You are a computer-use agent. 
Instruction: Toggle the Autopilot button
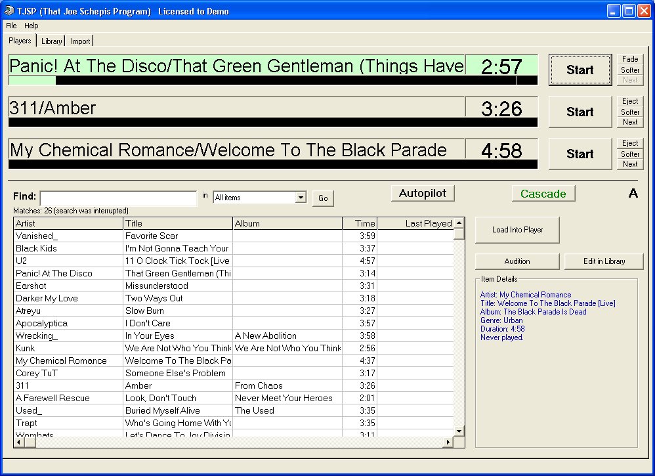[423, 193]
